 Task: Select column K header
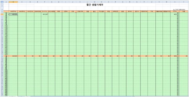coord(80,2)
